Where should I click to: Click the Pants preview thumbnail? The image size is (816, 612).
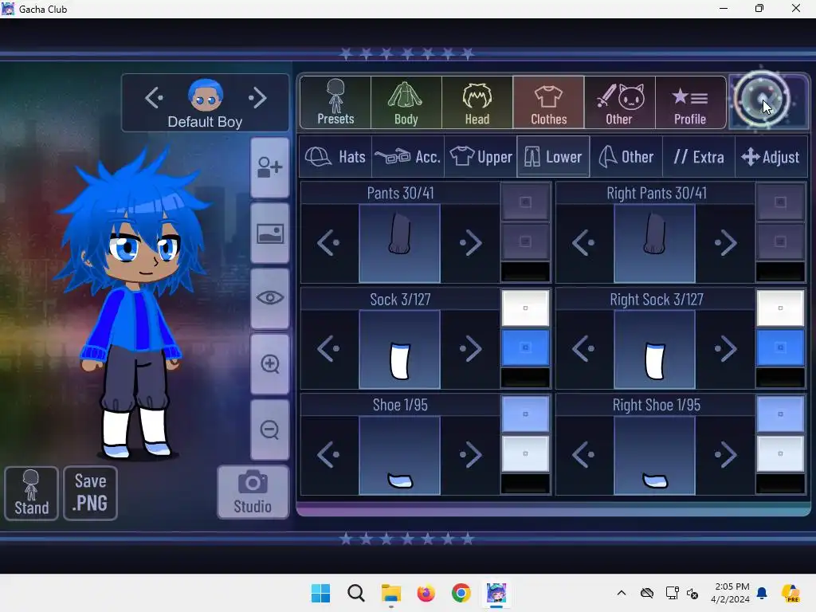pos(400,243)
